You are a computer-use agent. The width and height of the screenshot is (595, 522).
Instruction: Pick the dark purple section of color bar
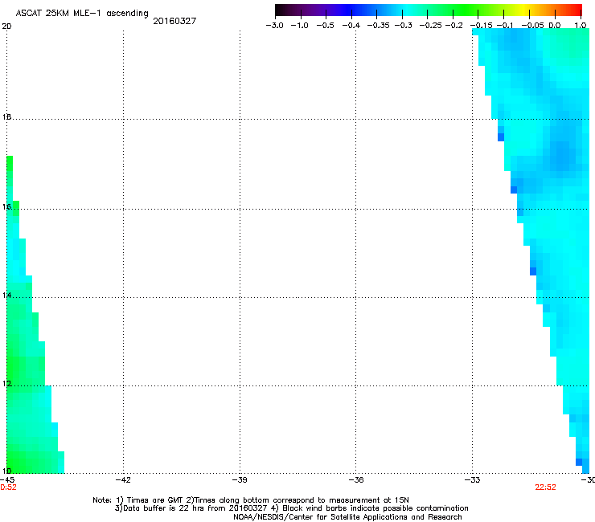tap(300, 10)
